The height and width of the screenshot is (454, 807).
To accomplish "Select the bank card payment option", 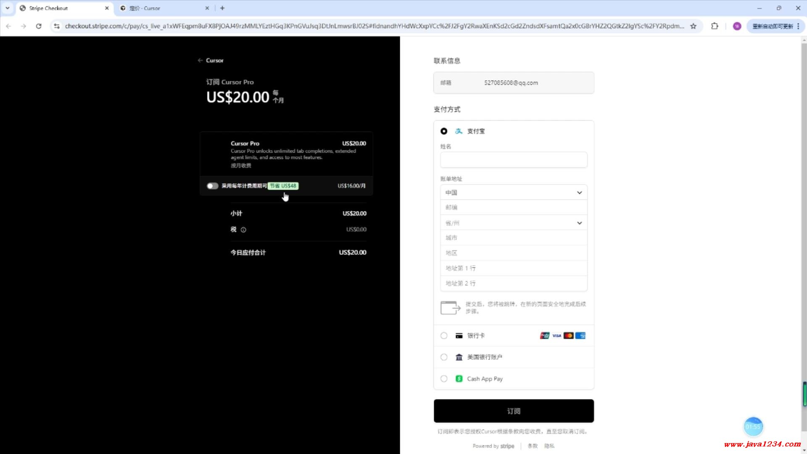I will pyautogui.click(x=444, y=335).
